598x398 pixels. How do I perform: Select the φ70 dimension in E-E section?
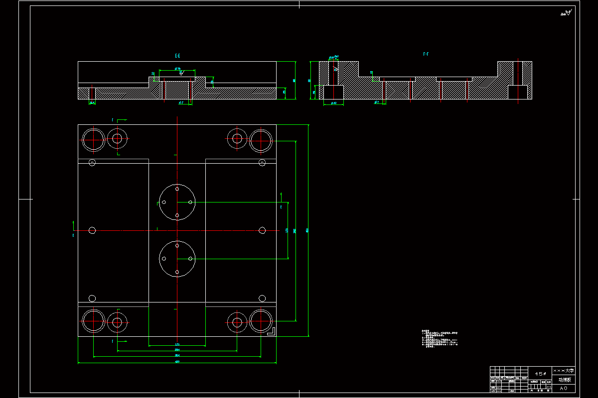[177, 69]
